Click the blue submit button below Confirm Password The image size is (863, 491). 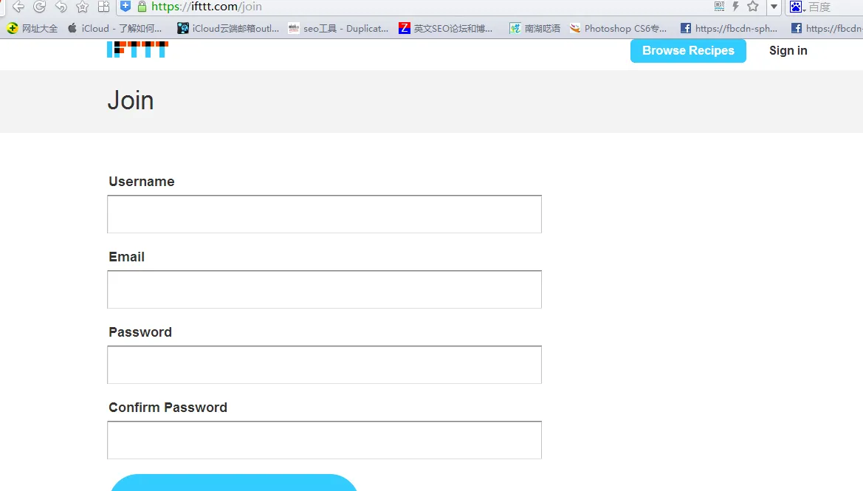234,482
